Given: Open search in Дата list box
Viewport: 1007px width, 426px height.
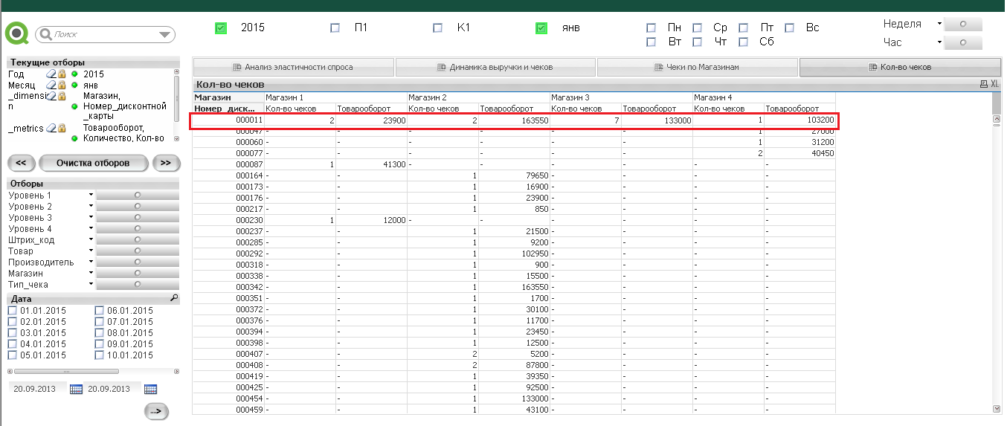Looking at the screenshot, I should click(x=174, y=298).
